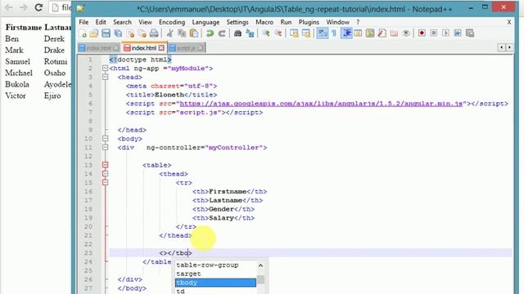
Task: Start macro recording with the red dot
Action: 422,33
